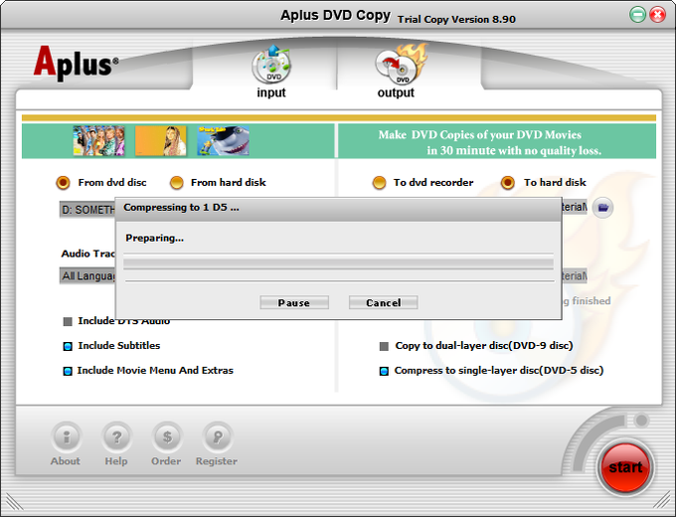
Task: Open the input tab DVD icon
Action: click(271, 65)
